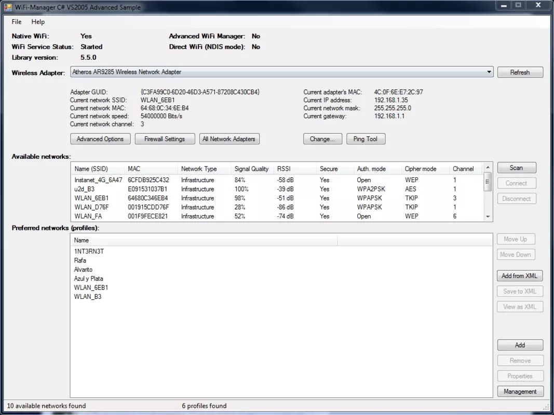Click the All Network Adapters button
Viewport: 554px width, 415px height.
point(229,139)
